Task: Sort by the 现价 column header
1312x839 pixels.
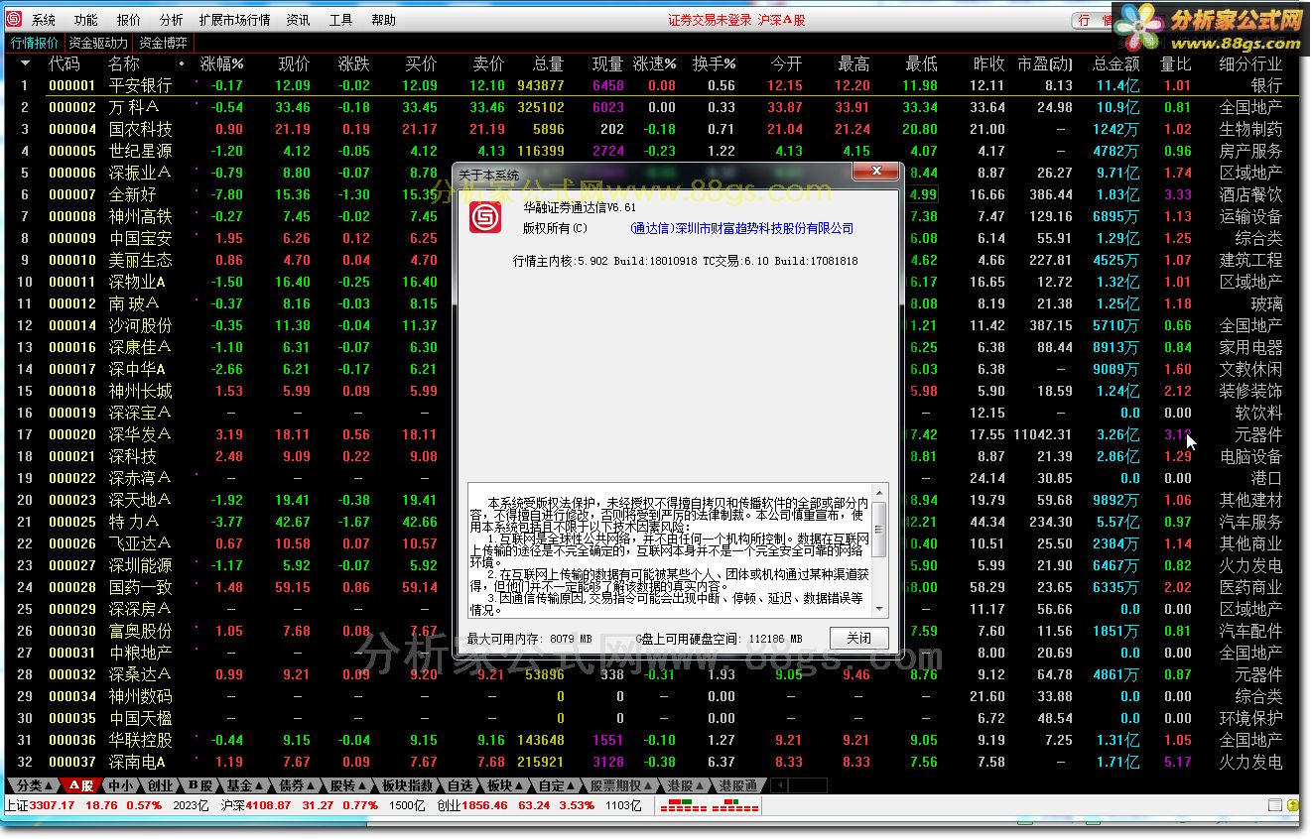Action: 294,63
